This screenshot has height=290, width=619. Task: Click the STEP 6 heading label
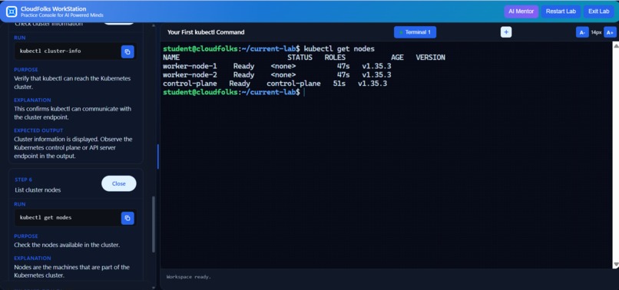(24, 180)
